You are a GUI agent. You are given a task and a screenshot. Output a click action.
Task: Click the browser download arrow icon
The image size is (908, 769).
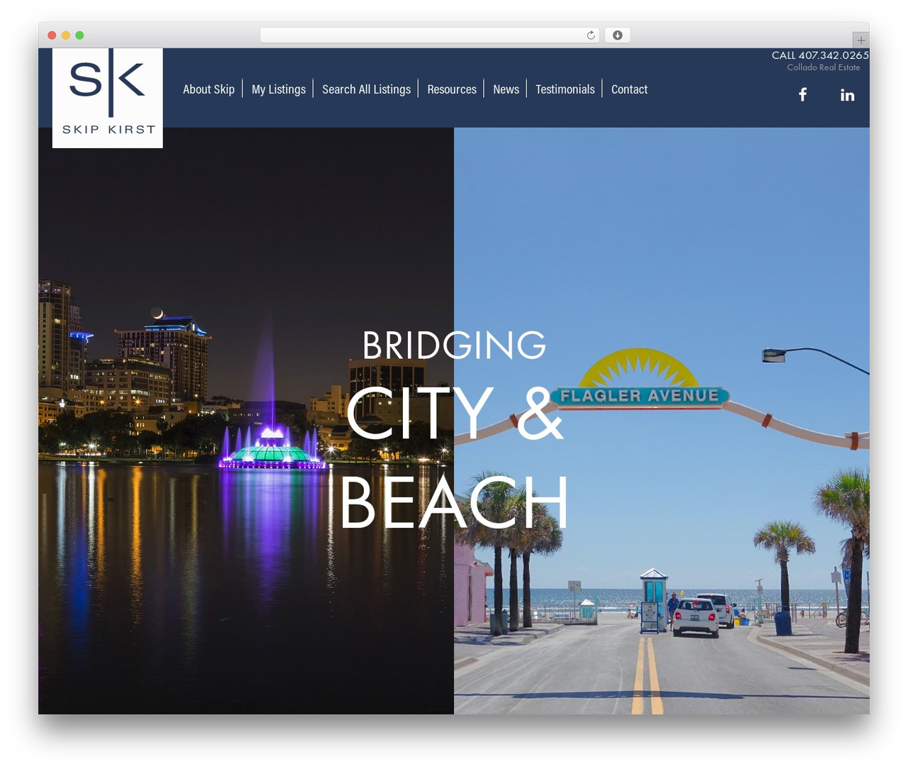point(617,35)
